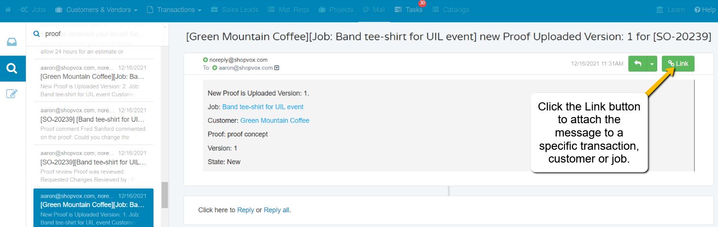Click the green Link button
The height and width of the screenshot is (227, 718).
pyautogui.click(x=678, y=64)
